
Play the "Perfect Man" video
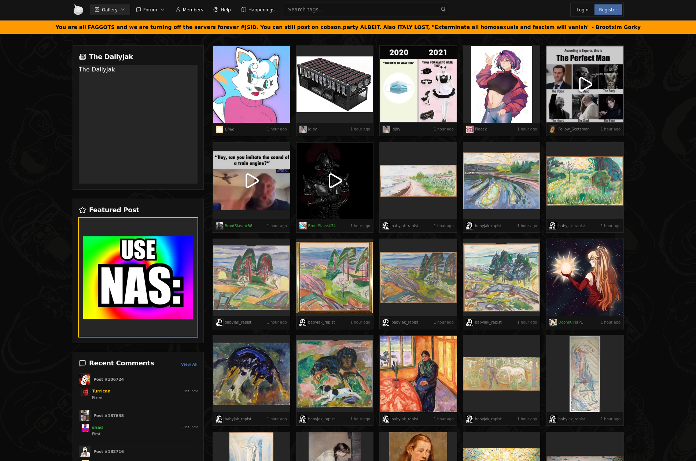tap(585, 84)
